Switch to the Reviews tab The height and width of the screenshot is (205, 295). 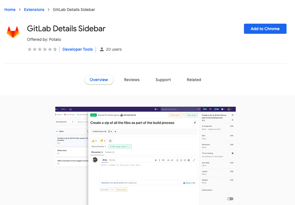point(132,80)
